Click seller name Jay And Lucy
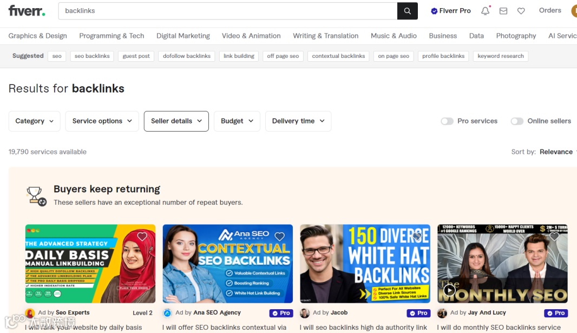Image resolution: width=577 pixels, height=333 pixels. 487,313
